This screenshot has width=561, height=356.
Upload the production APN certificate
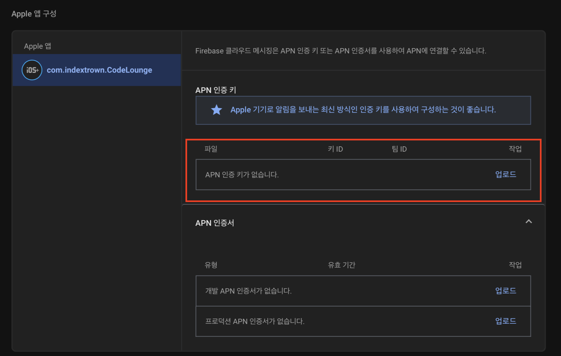pos(506,321)
